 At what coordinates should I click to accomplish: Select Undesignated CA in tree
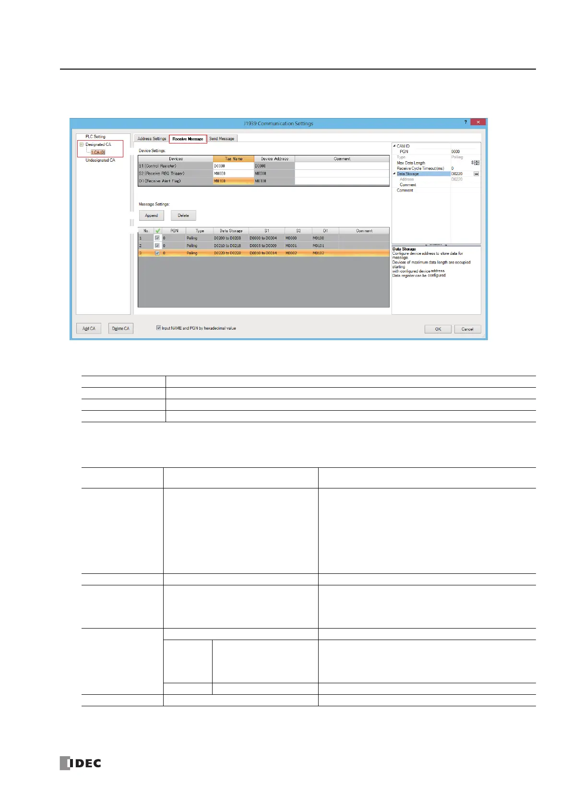tap(100, 160)
